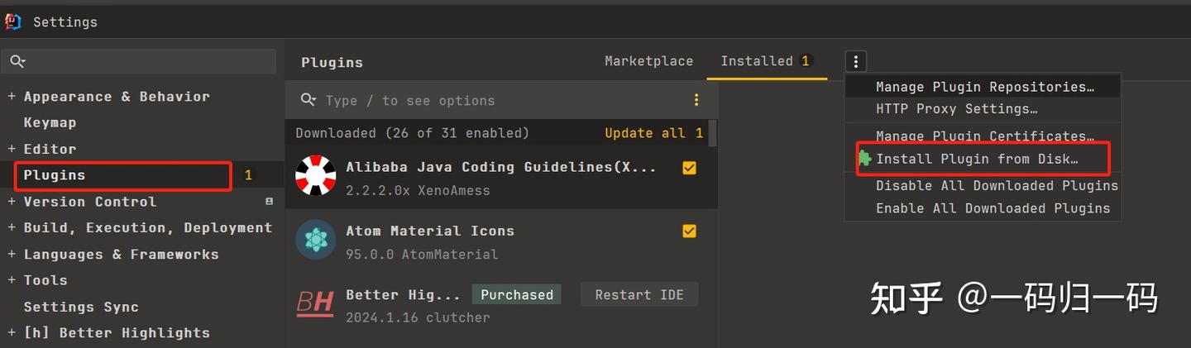Screen dimensions: 1191x348
Task: Select Settings Sync in settings tree
Action: [x=81, y=307]
